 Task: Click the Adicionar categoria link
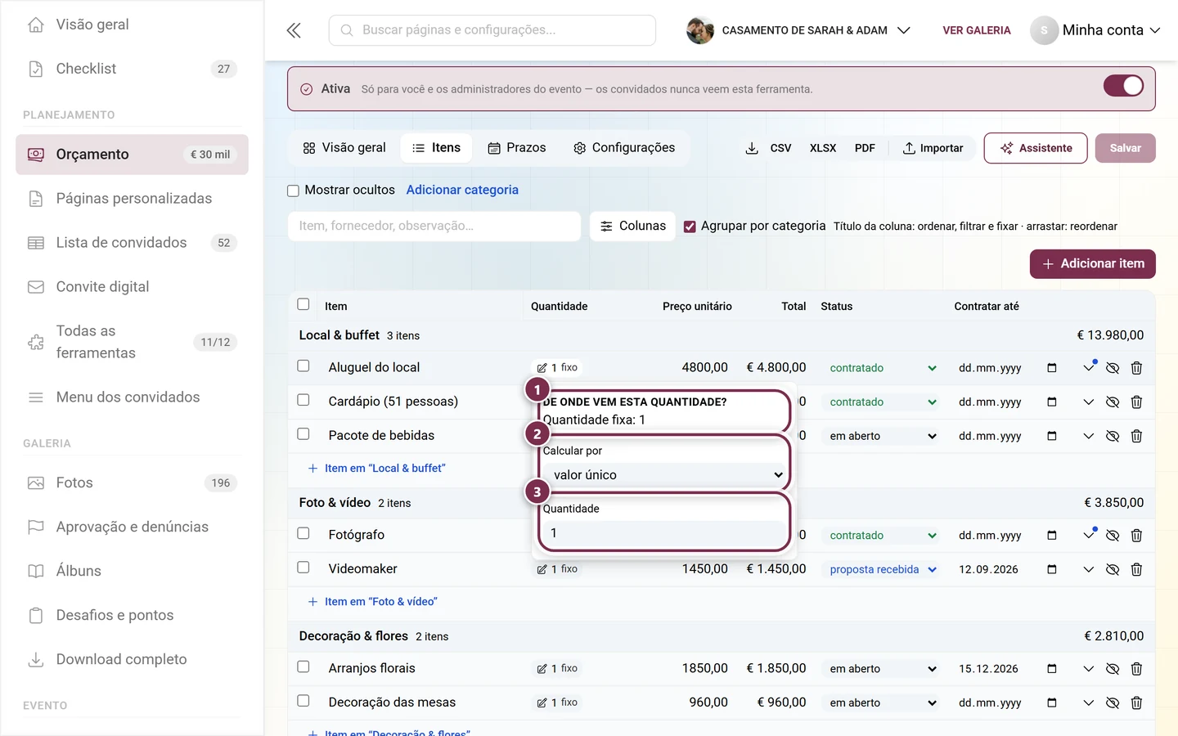462,190
